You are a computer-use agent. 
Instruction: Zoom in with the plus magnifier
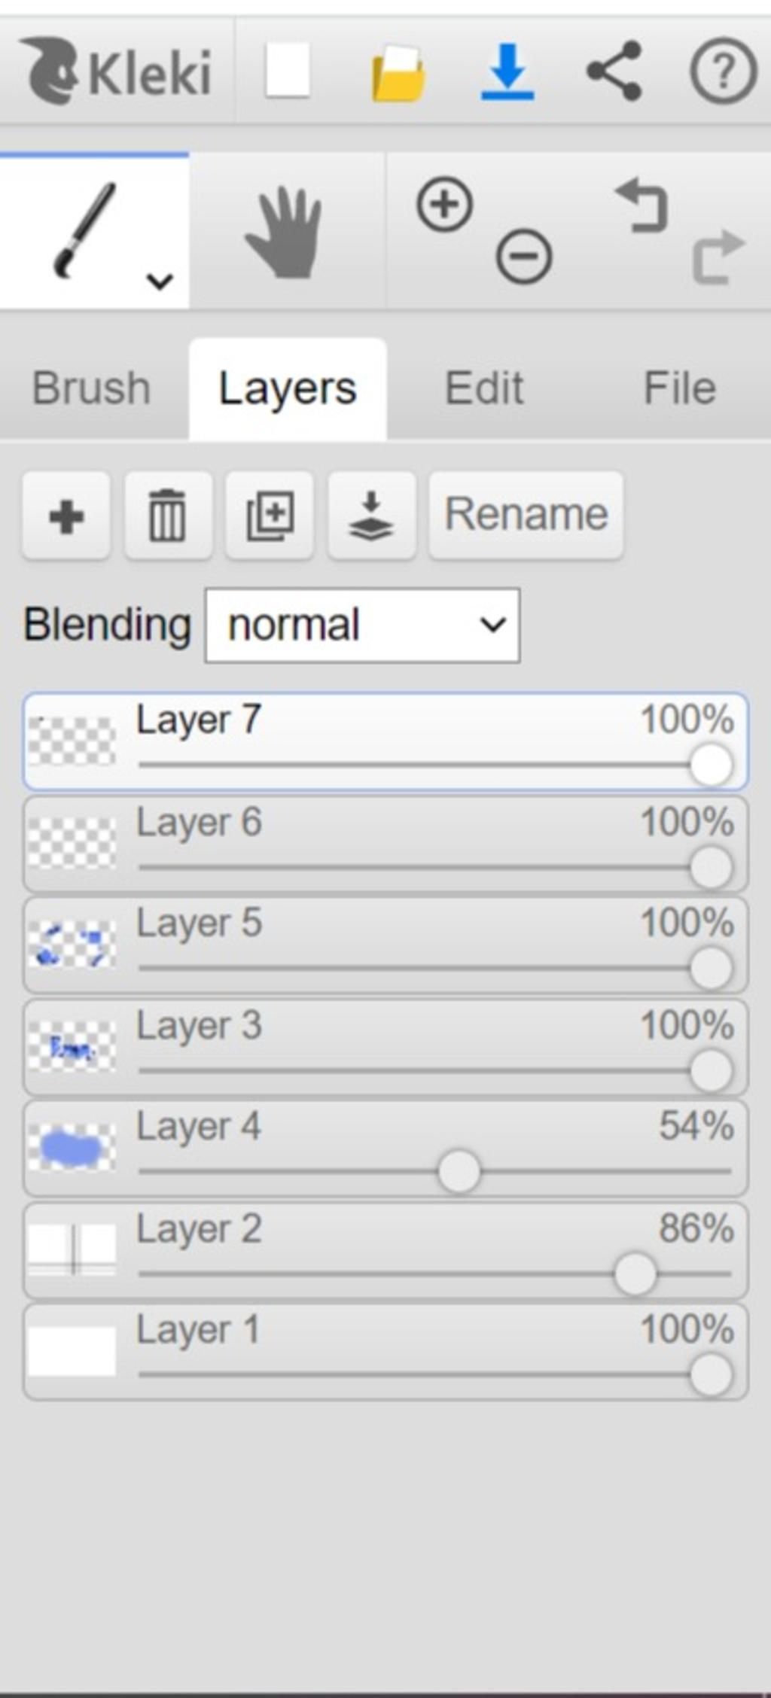(445, 205)
